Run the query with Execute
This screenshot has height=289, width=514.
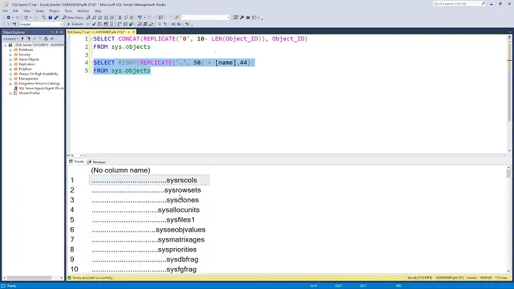click(x=75, y=24)
